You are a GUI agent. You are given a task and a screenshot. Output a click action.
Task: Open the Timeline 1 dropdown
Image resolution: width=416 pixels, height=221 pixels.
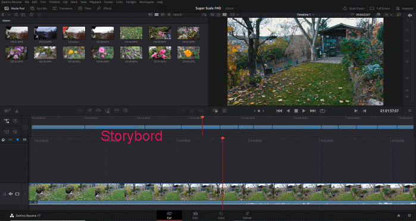point(305,15)
